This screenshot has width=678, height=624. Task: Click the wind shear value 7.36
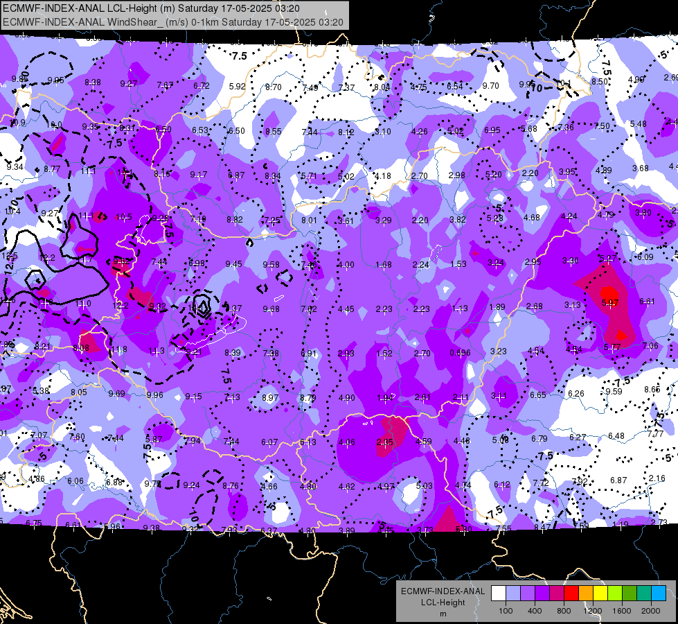(566, 127)
